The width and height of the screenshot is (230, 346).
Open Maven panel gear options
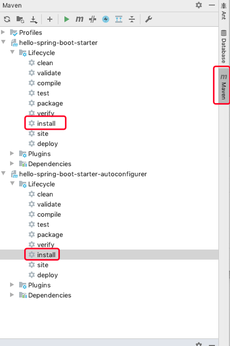pyautogui.click(x=199, y=5)
